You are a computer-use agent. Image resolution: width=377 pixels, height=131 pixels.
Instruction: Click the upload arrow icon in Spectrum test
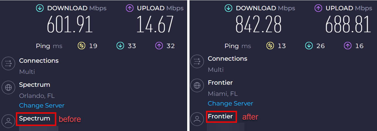point(129,8)
